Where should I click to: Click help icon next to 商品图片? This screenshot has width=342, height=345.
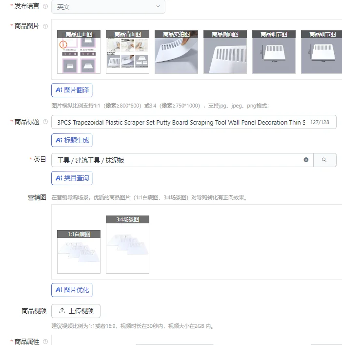(45, 26)
